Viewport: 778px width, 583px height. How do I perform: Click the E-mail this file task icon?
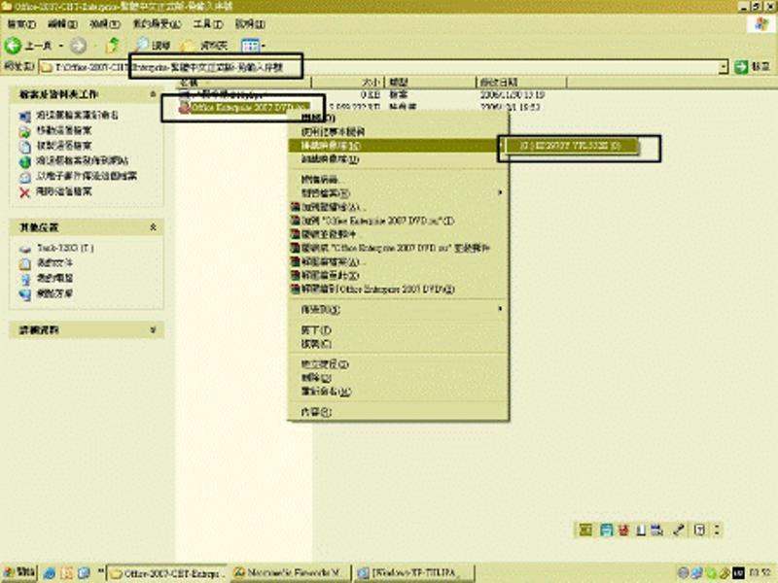pyautogui.click(x=25, y=177)
